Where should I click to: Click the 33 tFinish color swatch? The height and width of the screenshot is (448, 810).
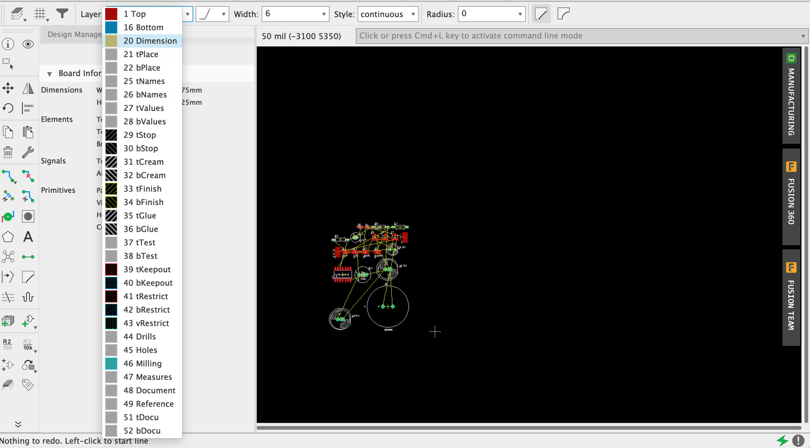(x=111, y=189)
